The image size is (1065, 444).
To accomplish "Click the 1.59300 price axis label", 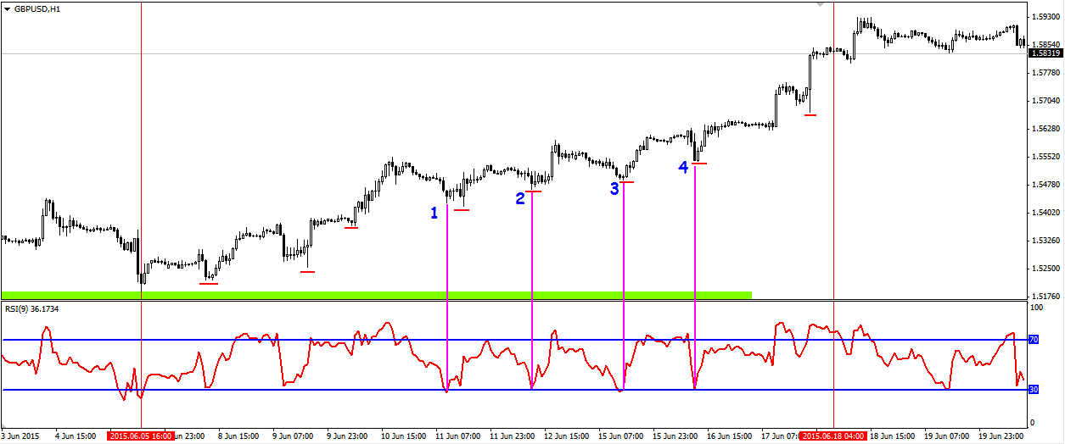I will click(1045, 17).
